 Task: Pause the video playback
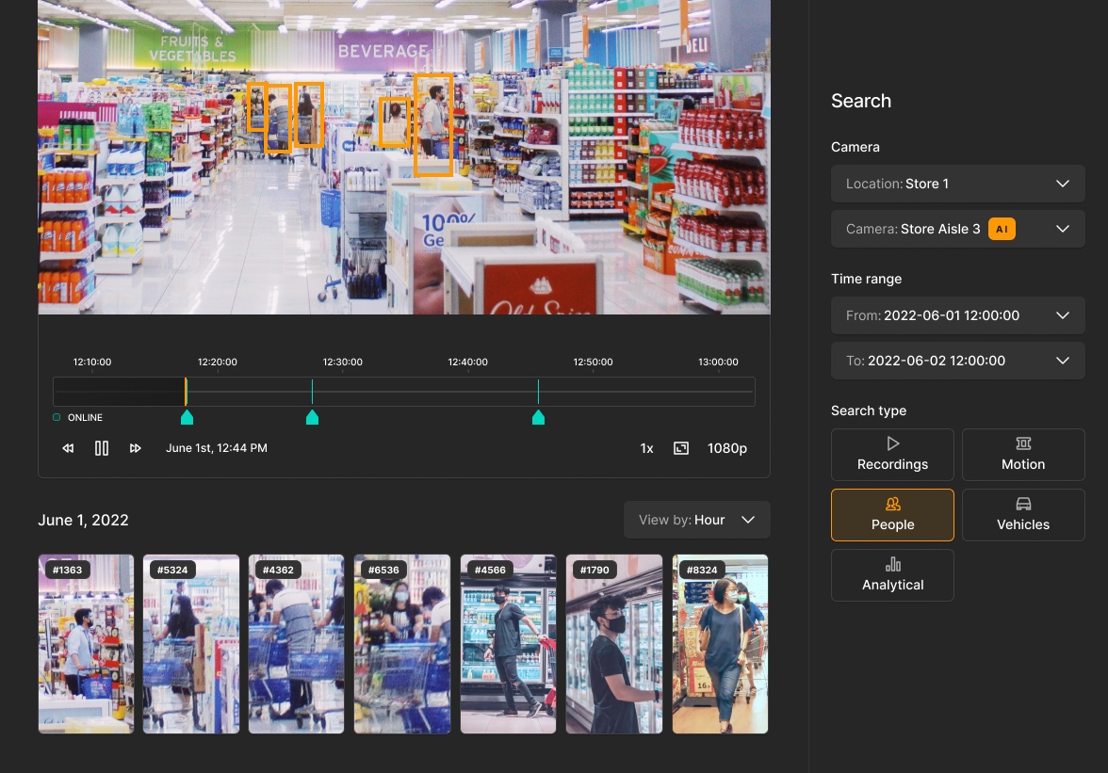click(x=102, y=448)
